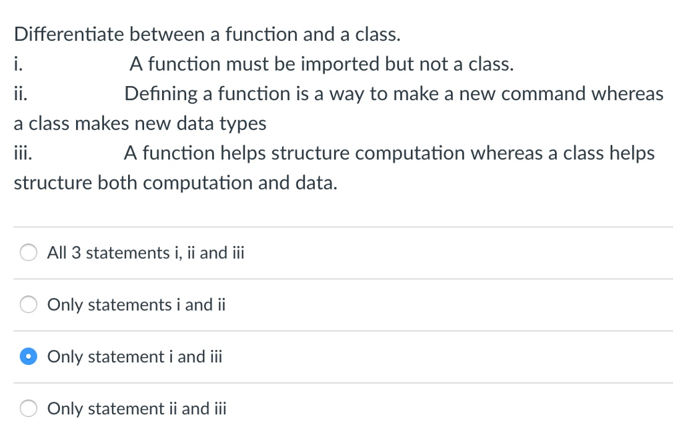Click the line starting "A function helps structure computation"
Image resolution: width=683 pixels, height=433 pixels.
[x=389, y=153]
